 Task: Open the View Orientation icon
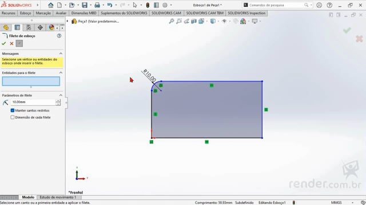201,22
